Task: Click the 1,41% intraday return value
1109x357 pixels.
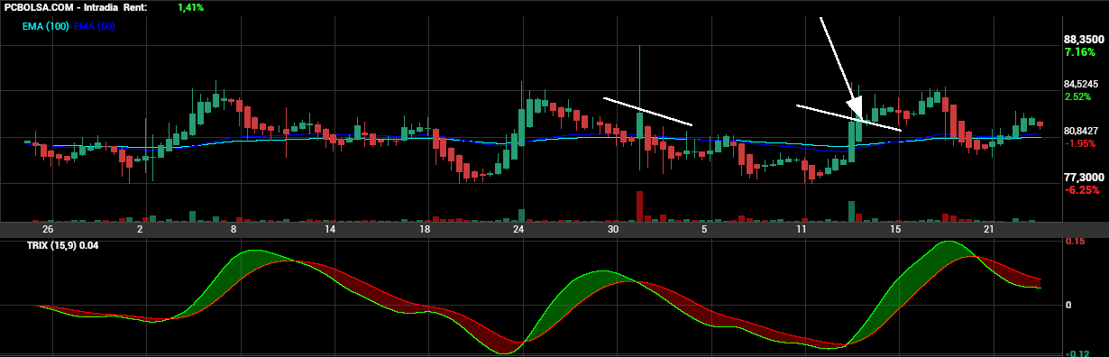Action: (x=190, y=7)
